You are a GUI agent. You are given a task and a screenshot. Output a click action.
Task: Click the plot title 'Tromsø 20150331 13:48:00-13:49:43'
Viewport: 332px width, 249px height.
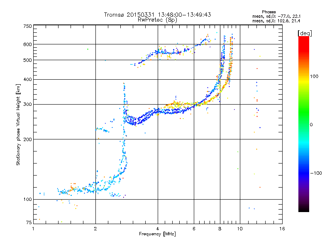coord(157,15)
